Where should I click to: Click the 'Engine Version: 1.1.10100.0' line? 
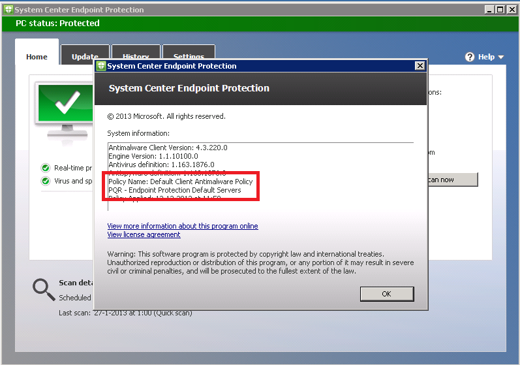click(153, 156)
